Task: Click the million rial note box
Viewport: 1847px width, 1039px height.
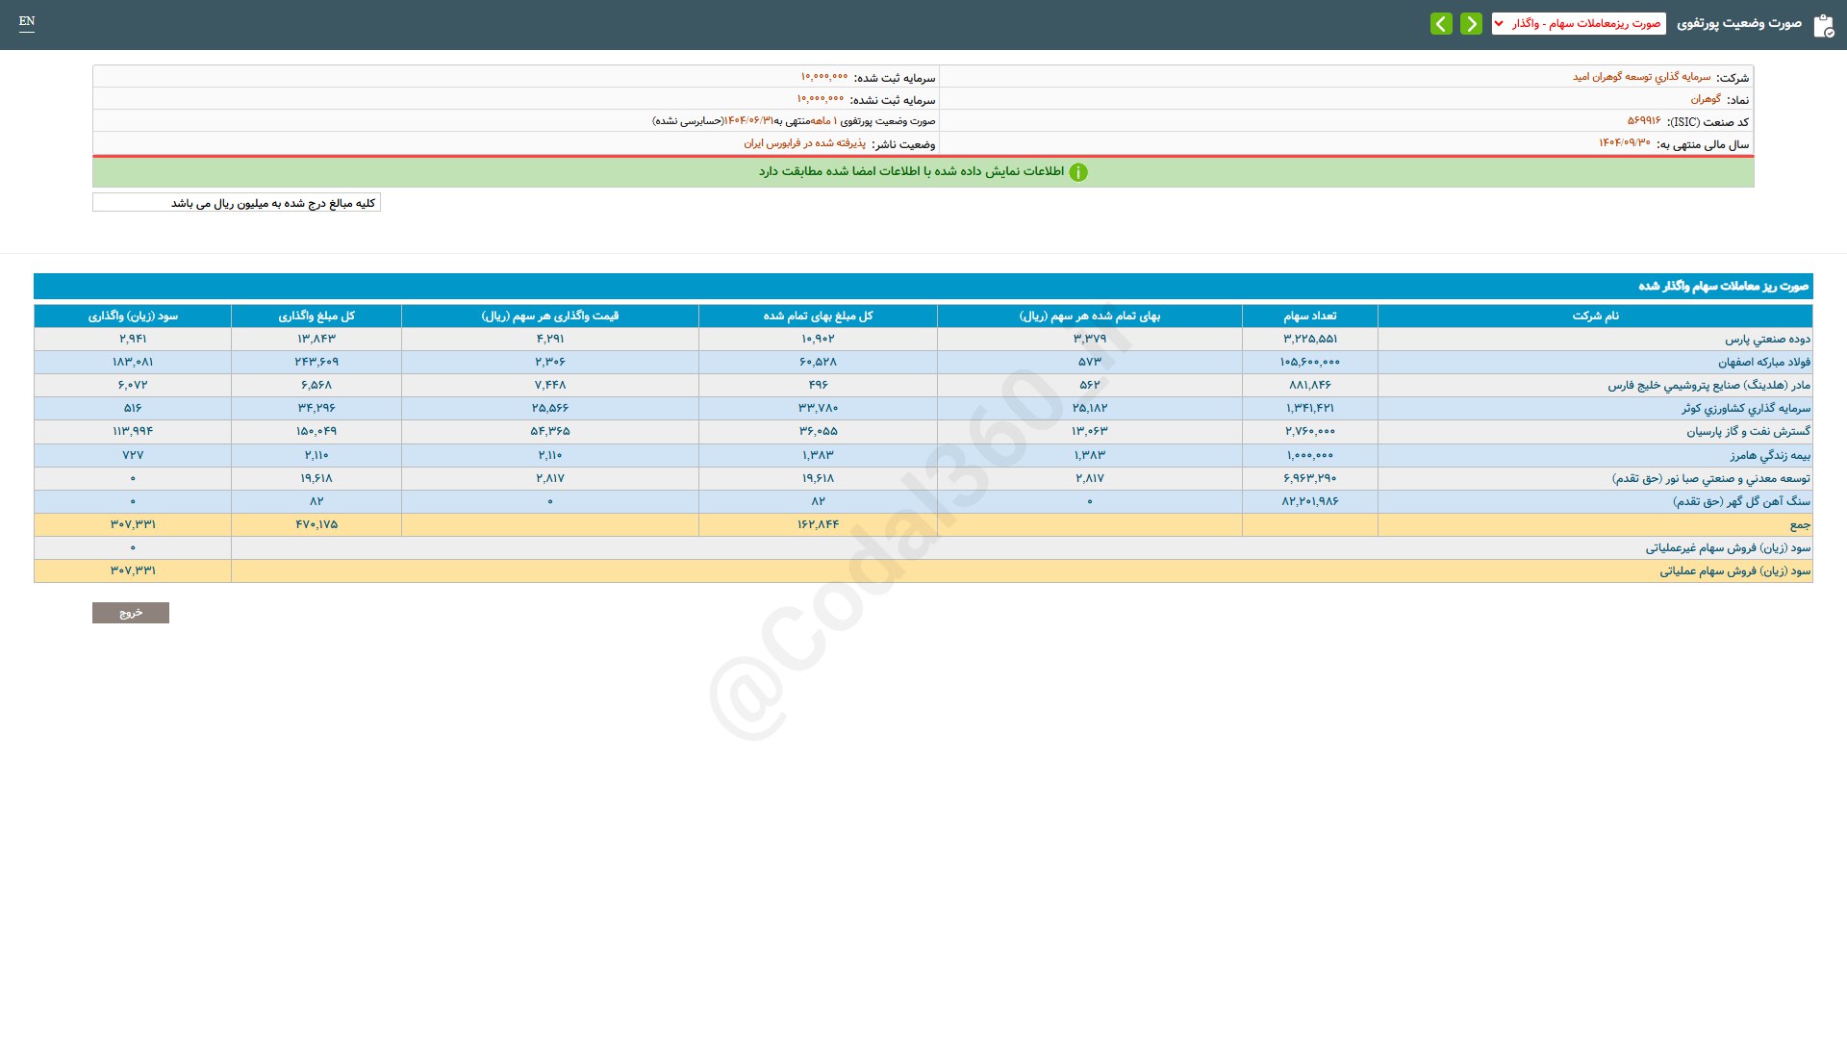Action: [x=237, y=203]
